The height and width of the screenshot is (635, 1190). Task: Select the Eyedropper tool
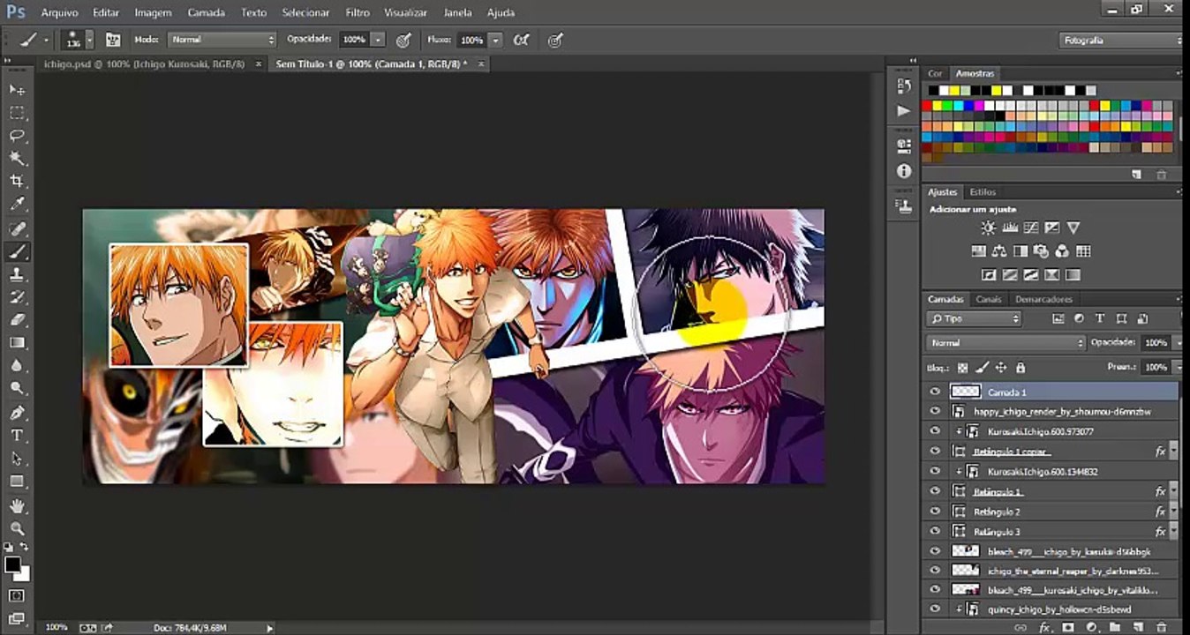[x=17, y=205]
